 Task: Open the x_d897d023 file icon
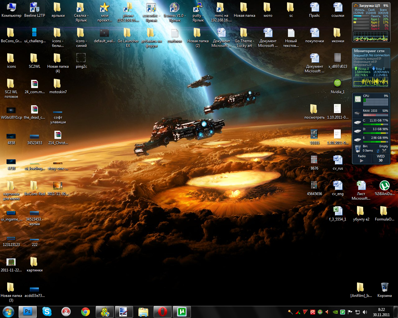[337, 61]
